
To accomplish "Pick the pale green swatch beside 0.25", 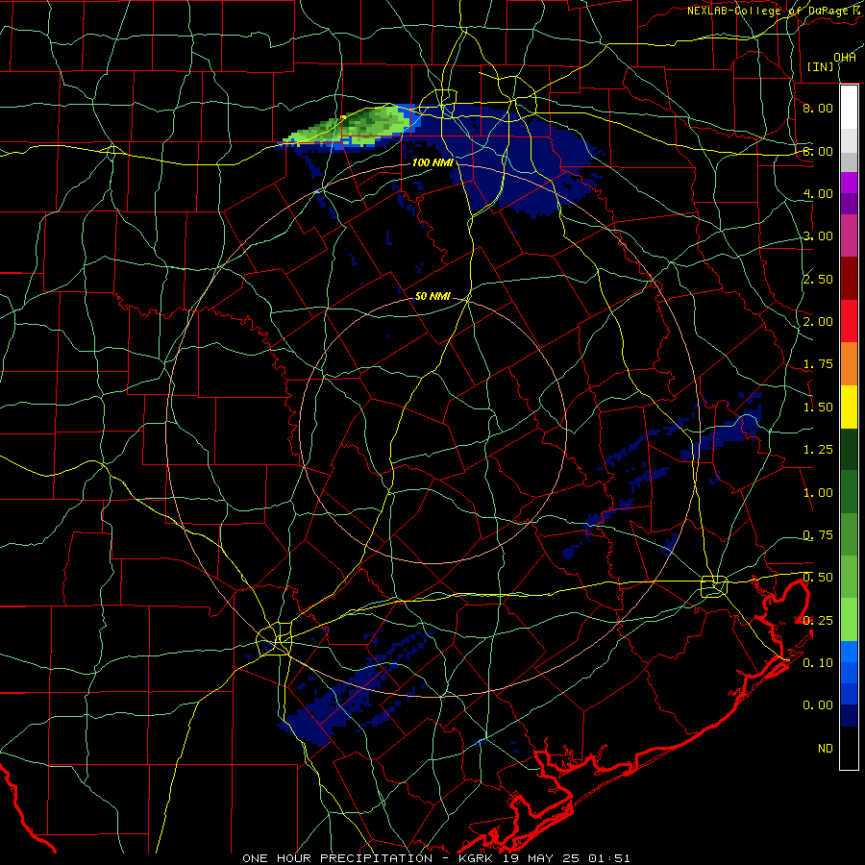I will pos(849,620).
